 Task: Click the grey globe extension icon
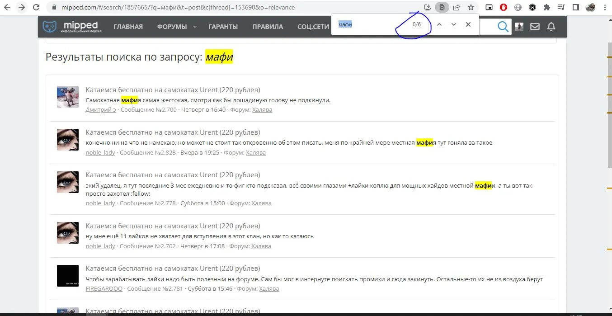518,7
